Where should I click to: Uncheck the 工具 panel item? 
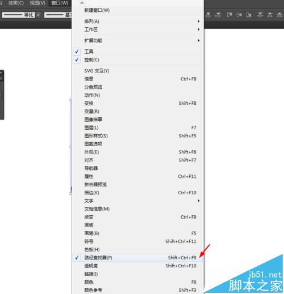(x=138, y=52)
